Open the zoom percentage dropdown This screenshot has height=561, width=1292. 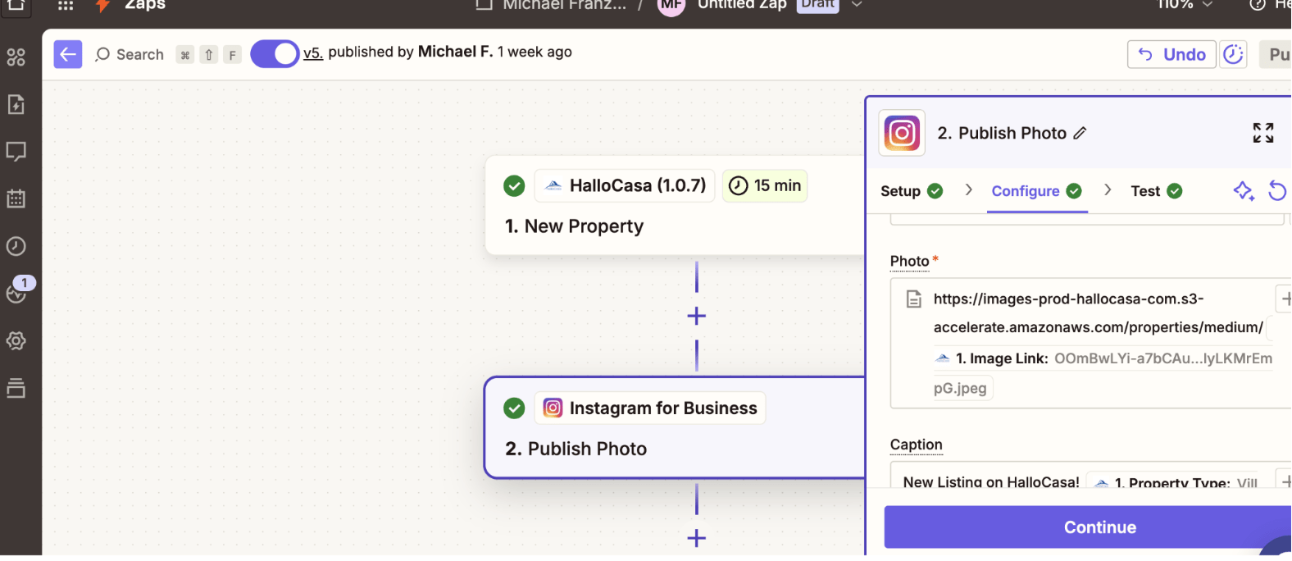tap(1185, 5)
